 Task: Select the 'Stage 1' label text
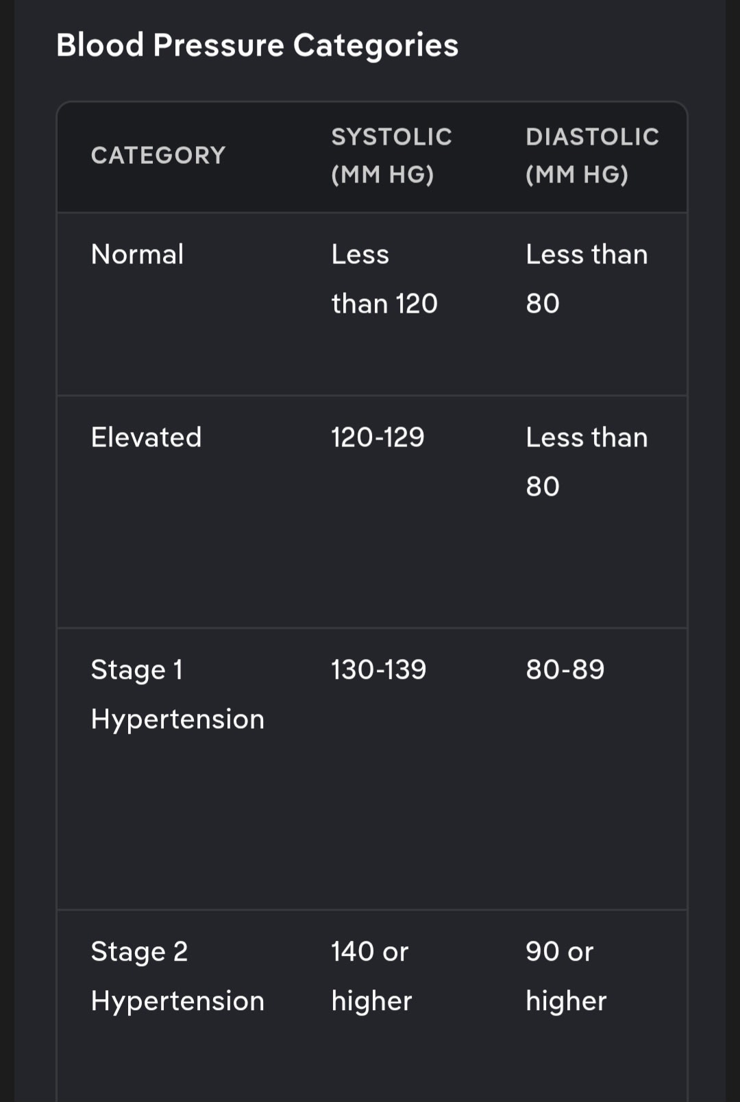137,670
